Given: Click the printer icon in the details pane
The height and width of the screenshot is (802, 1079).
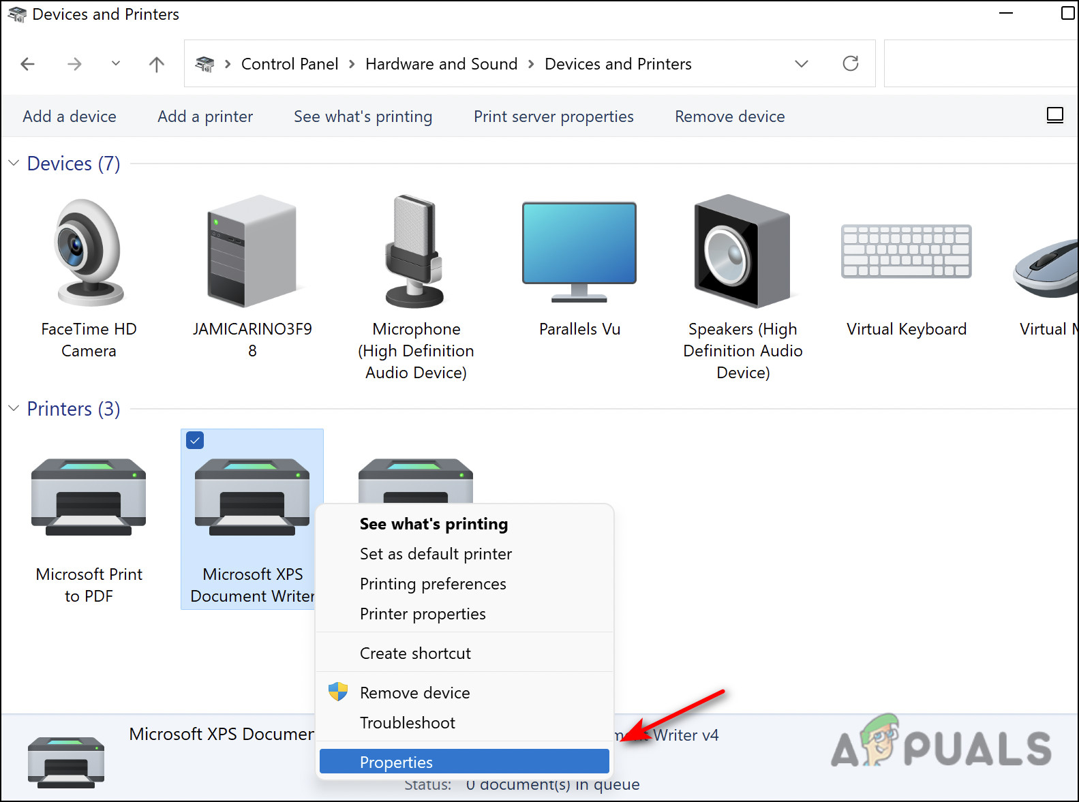Looking at the screenshot, I should click(66, 762).
